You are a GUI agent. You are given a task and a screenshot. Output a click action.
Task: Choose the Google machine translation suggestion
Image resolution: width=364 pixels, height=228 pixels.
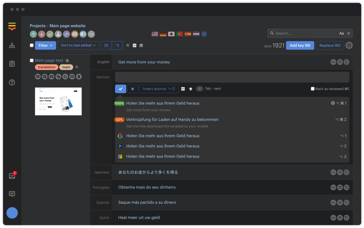click(231, 136)
